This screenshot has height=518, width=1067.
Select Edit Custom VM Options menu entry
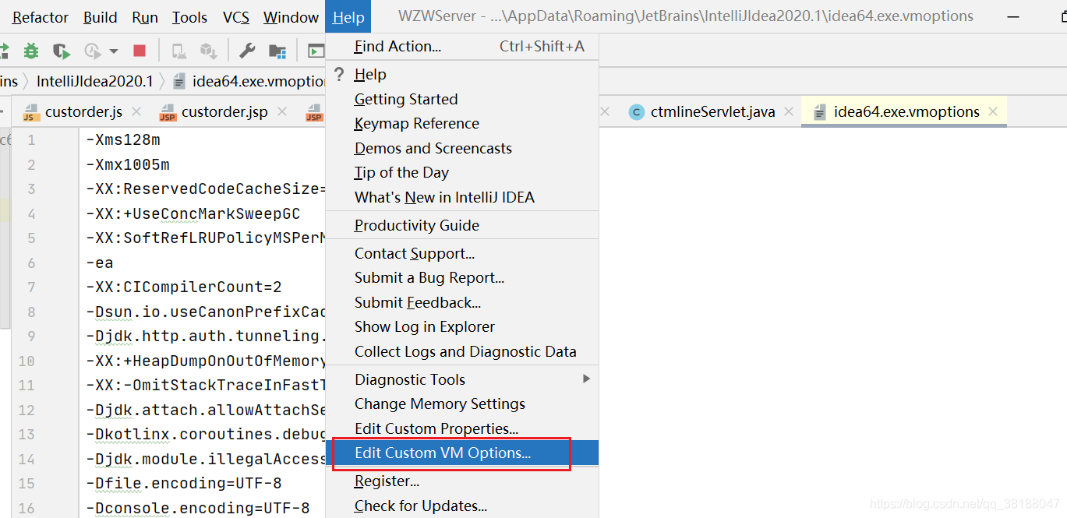(x=442, y=453)
